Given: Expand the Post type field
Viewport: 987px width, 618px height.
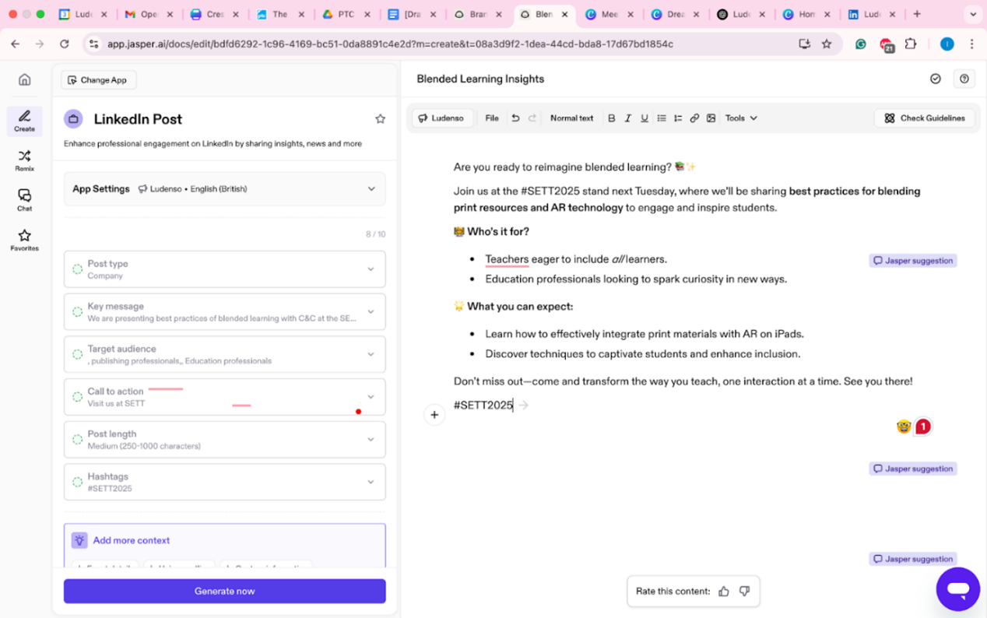Looking at the screenshot, I should coord(371,269).
